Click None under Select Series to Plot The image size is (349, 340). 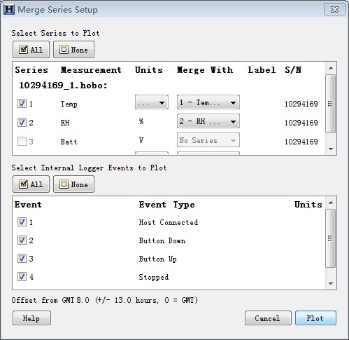[73, 50]
